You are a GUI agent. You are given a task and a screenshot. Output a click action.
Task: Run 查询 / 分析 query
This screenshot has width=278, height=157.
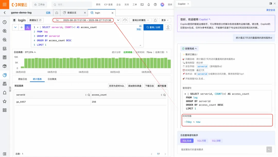click(x=153, y=27)
